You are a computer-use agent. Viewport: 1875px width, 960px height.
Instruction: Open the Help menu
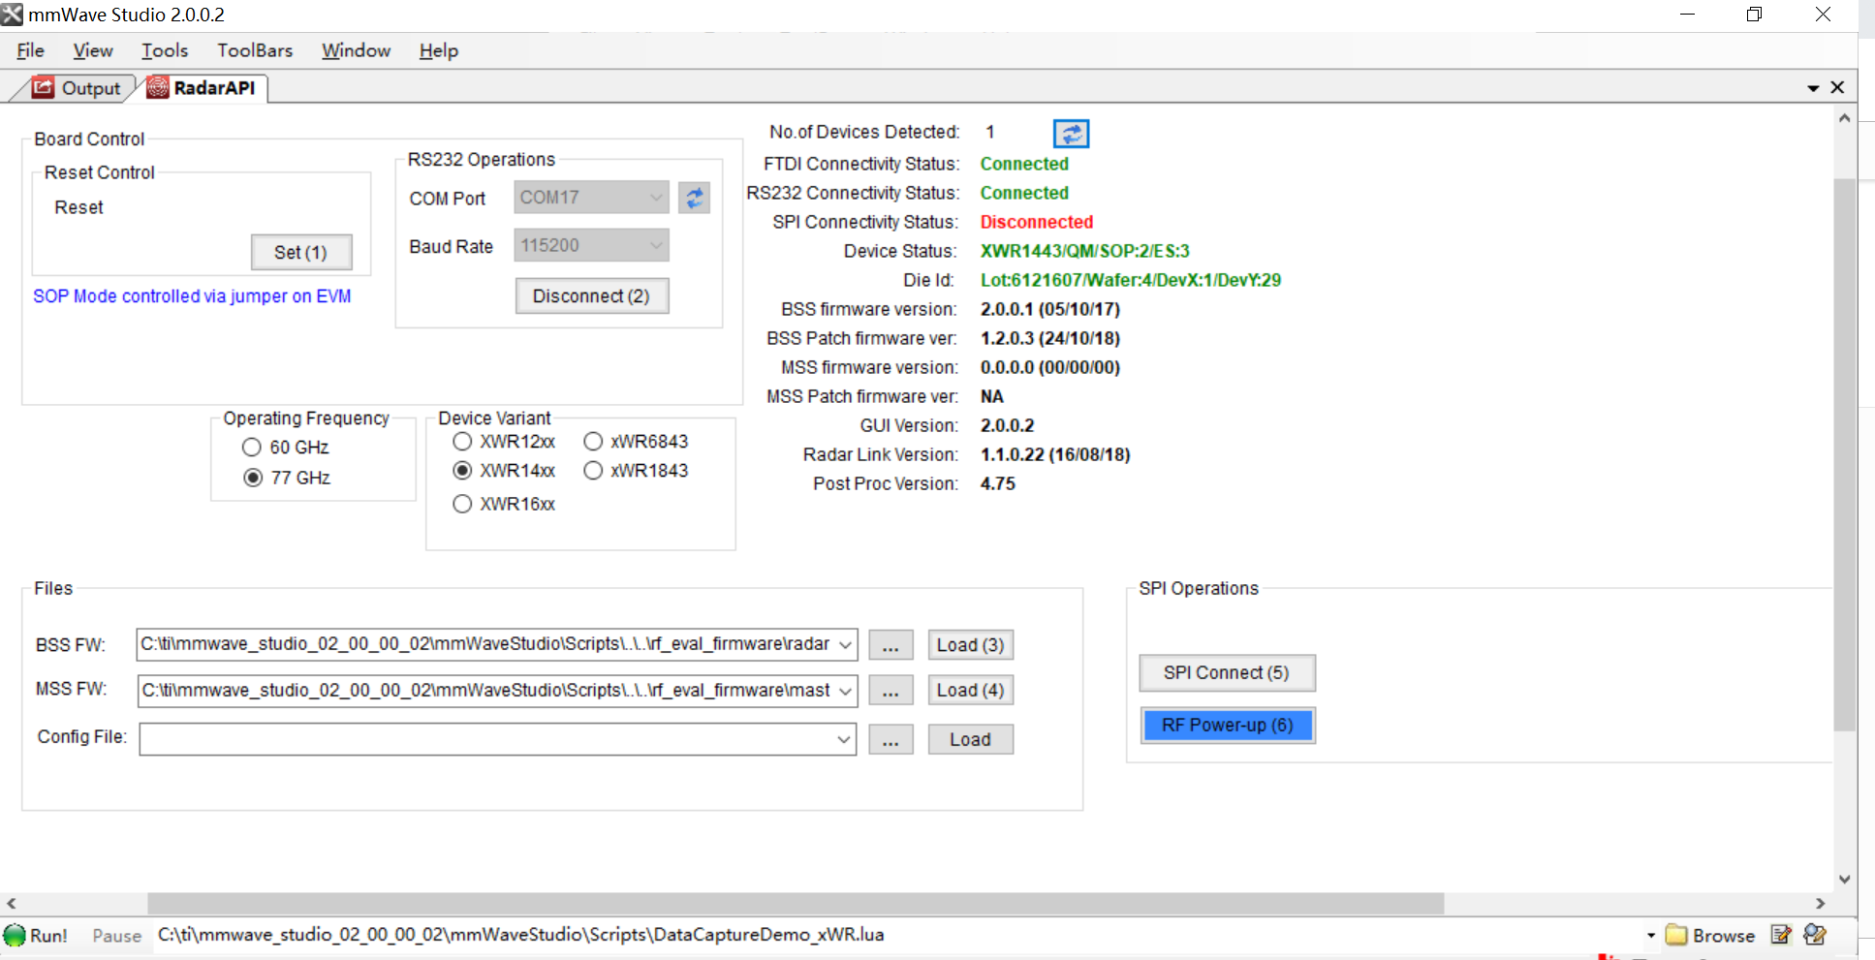tap(438, 50)
